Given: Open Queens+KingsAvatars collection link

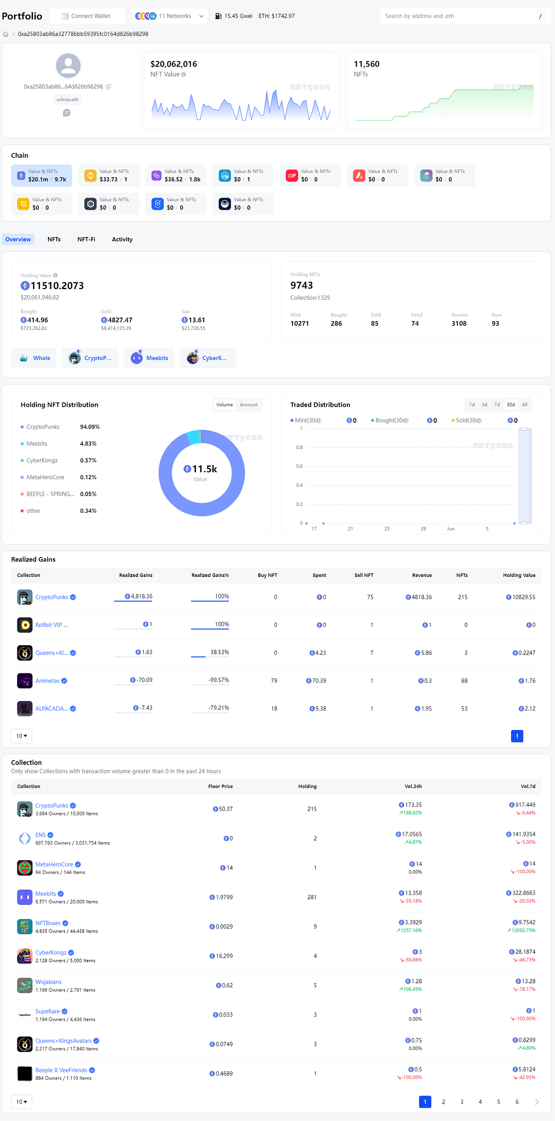Looking at the screenshot, I should click(x=63, y=1041).
